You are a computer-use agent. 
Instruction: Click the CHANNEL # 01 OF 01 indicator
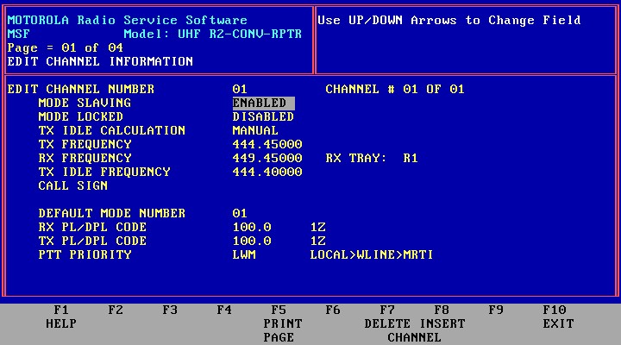coord(395,89)
